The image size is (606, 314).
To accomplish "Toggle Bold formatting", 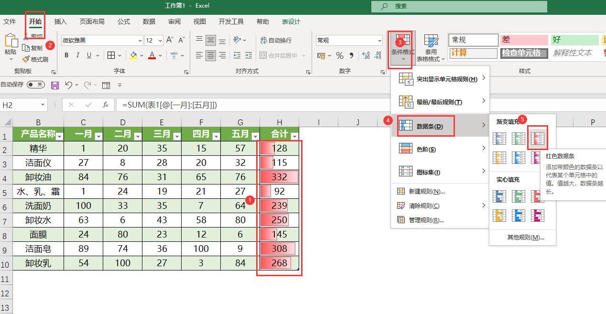I will point(66,55).
